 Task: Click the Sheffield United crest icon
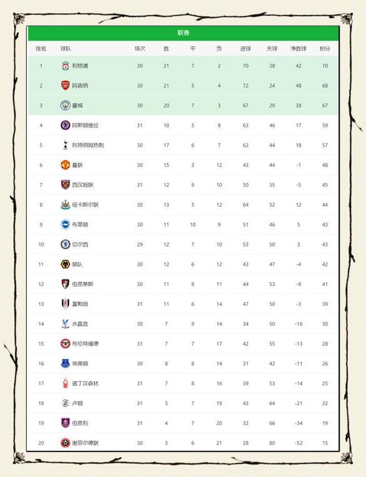(x=65, y=443)
